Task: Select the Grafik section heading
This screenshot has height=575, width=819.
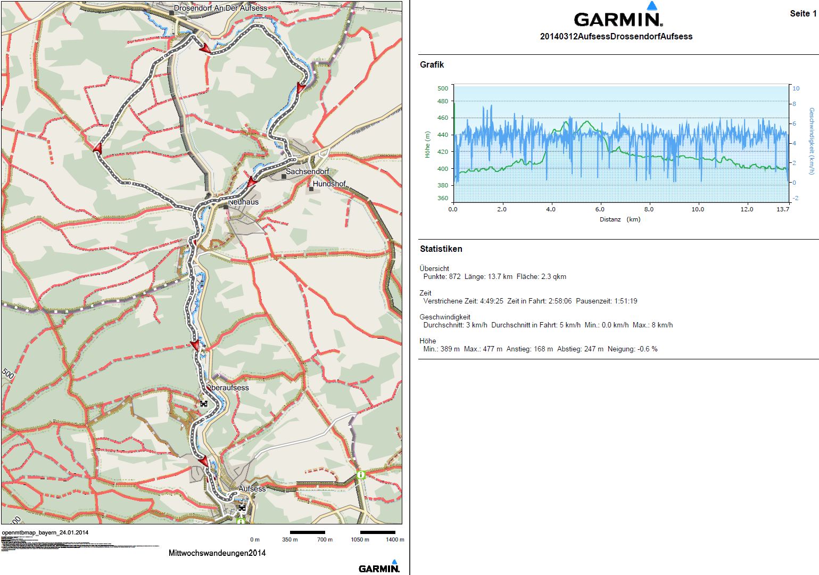Action: click(432, 65)
